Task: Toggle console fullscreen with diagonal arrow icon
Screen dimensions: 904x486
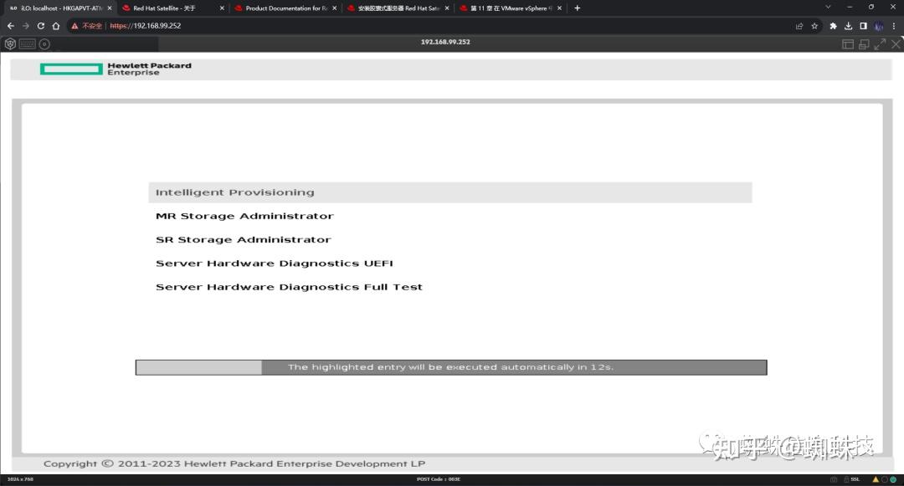Action: click(x=880, y=43)
